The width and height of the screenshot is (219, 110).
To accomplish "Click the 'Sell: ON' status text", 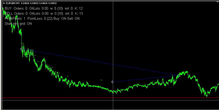I will 74,18.
